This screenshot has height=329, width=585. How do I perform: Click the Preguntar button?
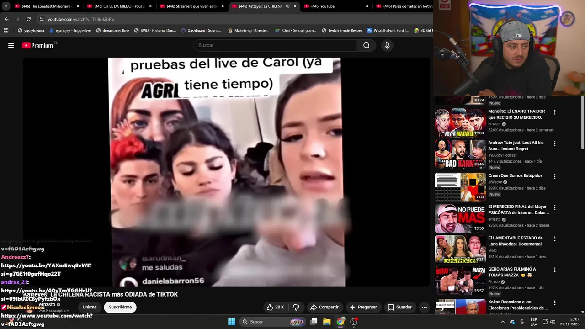[x=363, y=307]
